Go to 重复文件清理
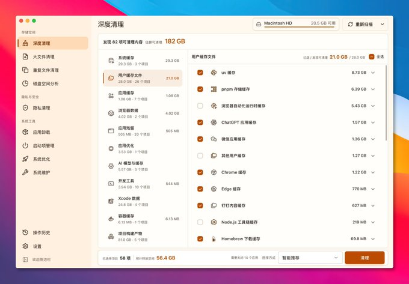 [53, 70]
